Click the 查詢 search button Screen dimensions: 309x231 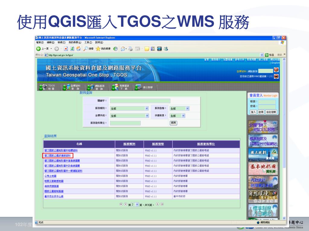coord(174,123)
